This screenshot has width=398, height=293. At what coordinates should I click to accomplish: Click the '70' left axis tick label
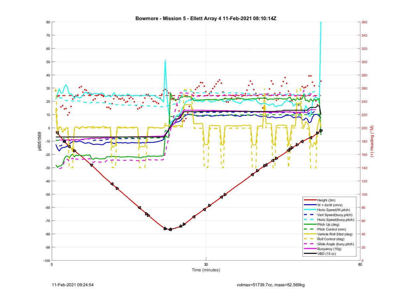[x=48, y=35]
